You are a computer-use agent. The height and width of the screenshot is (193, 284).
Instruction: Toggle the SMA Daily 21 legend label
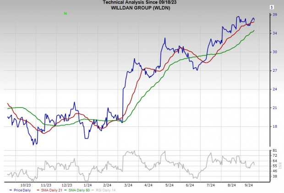[x=51, y=189]
